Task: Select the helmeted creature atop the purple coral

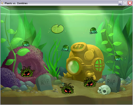Action: pos(26,44)
